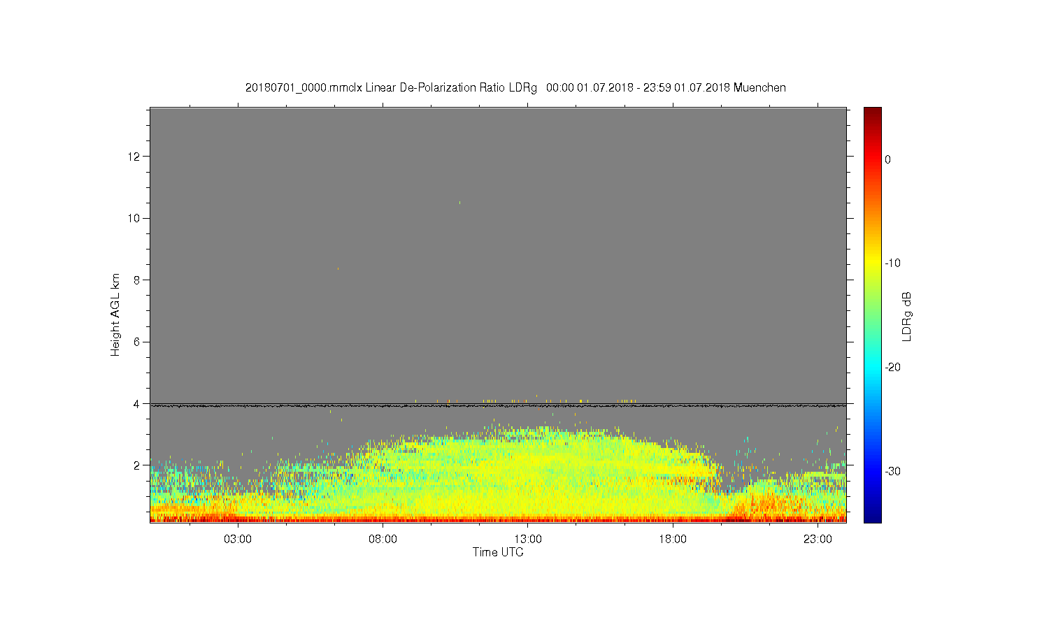This screenshot has height=629, width=1049.
Task: Click the 13:00 time tick label
Action: coord(528,540)
